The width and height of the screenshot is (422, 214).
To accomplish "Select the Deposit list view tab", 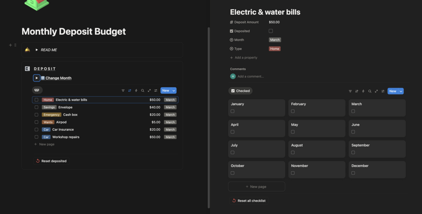I will [37, 90].
